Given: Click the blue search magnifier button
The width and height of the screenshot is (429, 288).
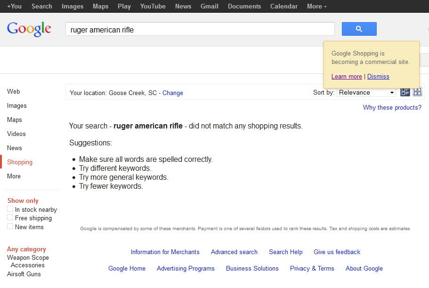Looking at the screenshot, I should pos(359,29).
